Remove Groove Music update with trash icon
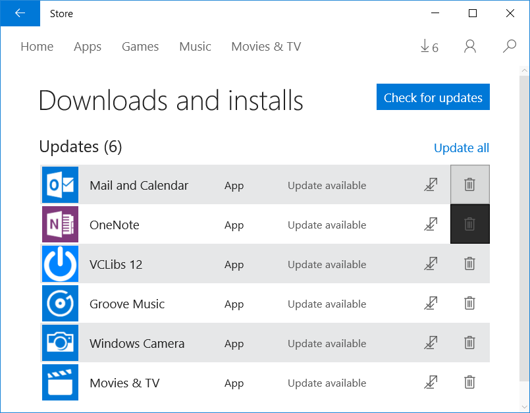The image size is (530, 413). tap(469, 303)
